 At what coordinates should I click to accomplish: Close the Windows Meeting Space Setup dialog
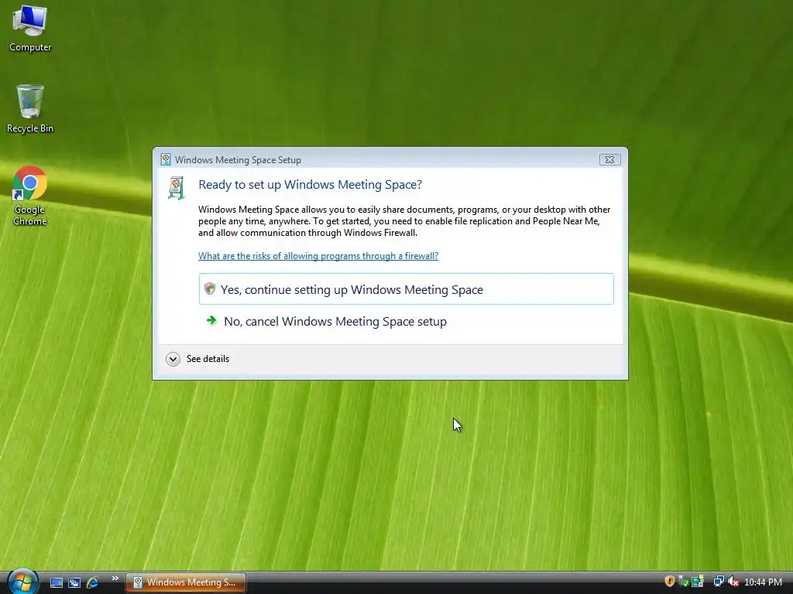(609, 159)
